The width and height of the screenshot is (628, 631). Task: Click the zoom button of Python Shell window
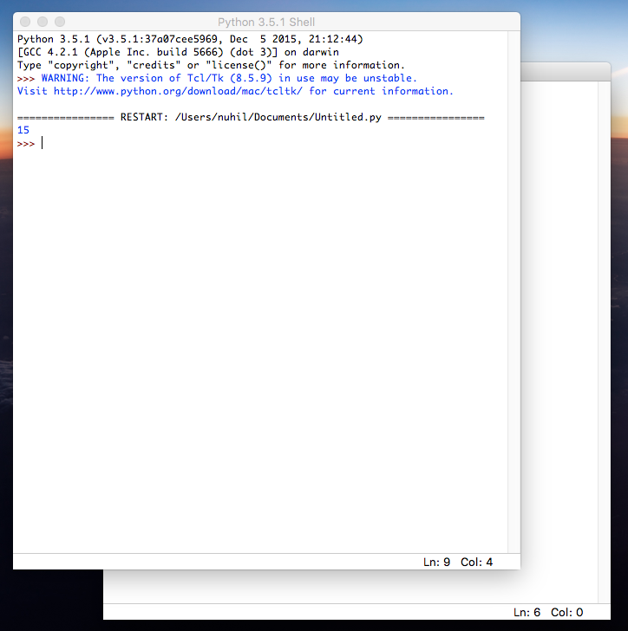pyautogui.click(x=60, y=22)
